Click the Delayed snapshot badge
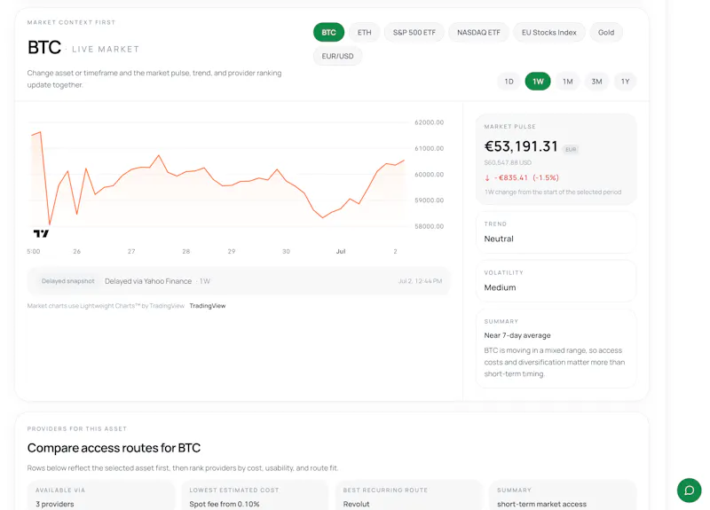Screen dimensions: 710x510 [68, 281]
